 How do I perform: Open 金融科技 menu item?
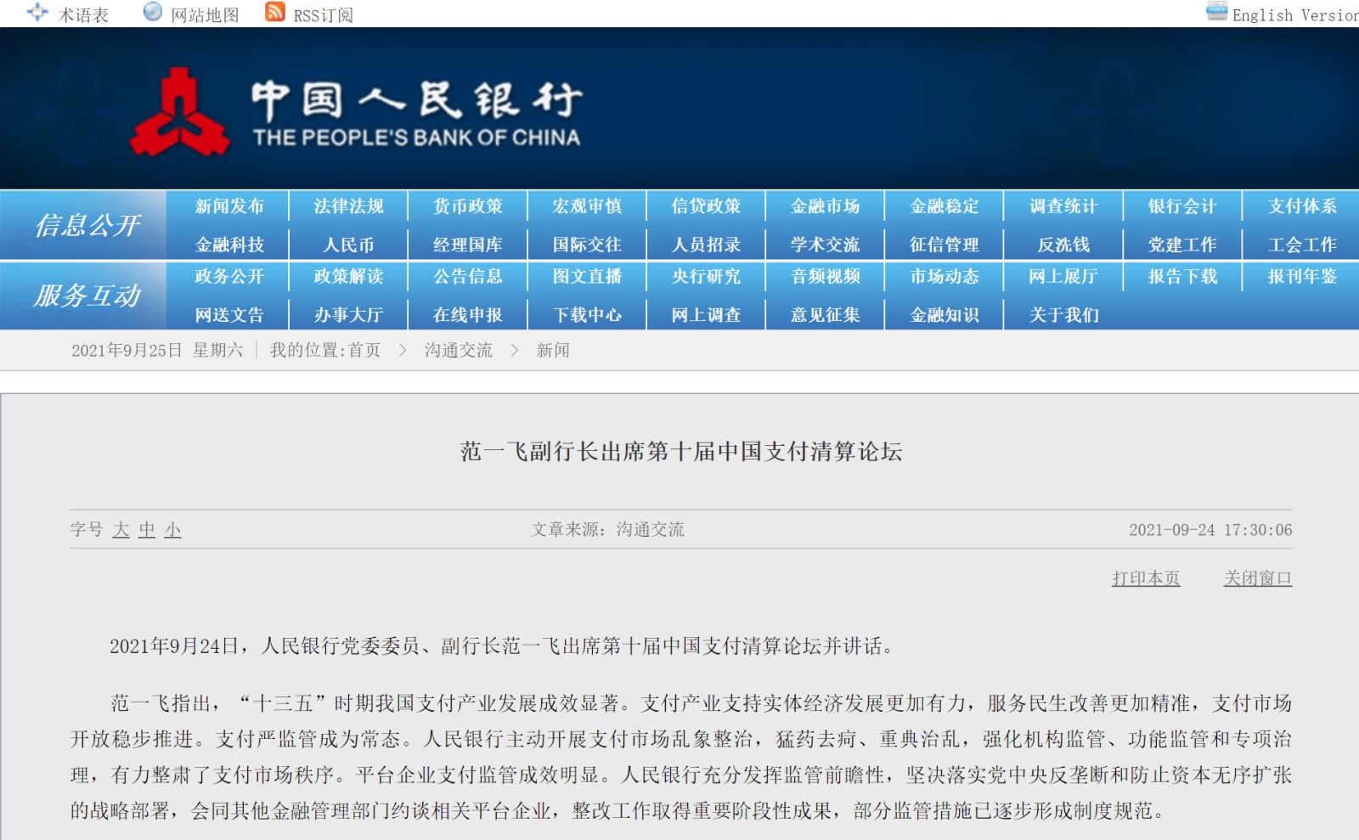point(229,245)
